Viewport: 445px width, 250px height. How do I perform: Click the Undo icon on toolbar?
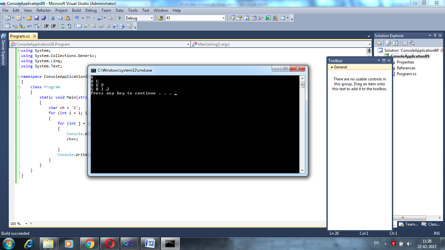pyautogui.click(x=77, y=18)
